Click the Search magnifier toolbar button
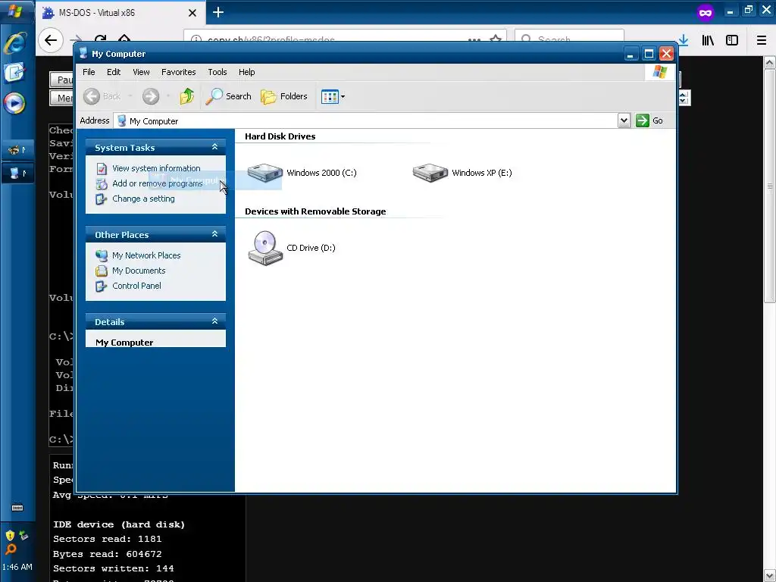Viewport: 776px width, 582px height. 229,96
